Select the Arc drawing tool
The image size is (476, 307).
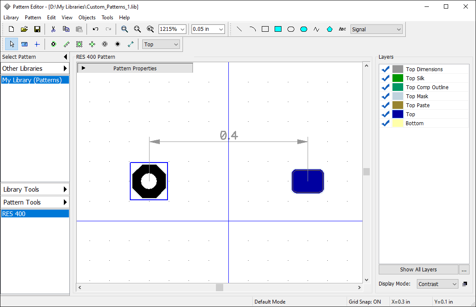[252, 29]
